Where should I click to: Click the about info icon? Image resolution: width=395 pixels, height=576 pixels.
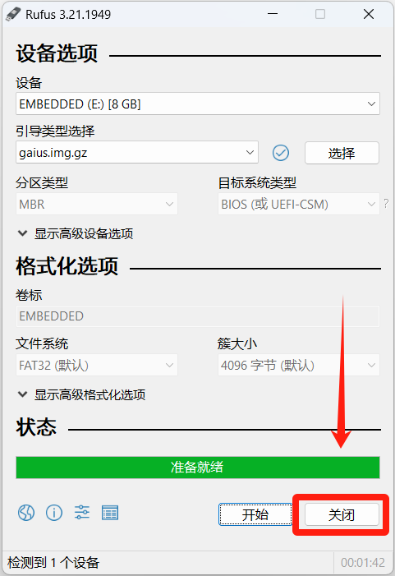click(x=54, y=513)
